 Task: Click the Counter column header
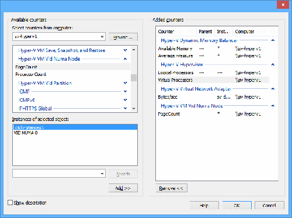pos(176,32)
